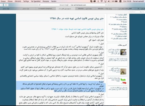Image resolution: width=145 pixels, height=106 pixels.
Task: Open the blue 1358 draft constitution heading link
Action: 78,29
